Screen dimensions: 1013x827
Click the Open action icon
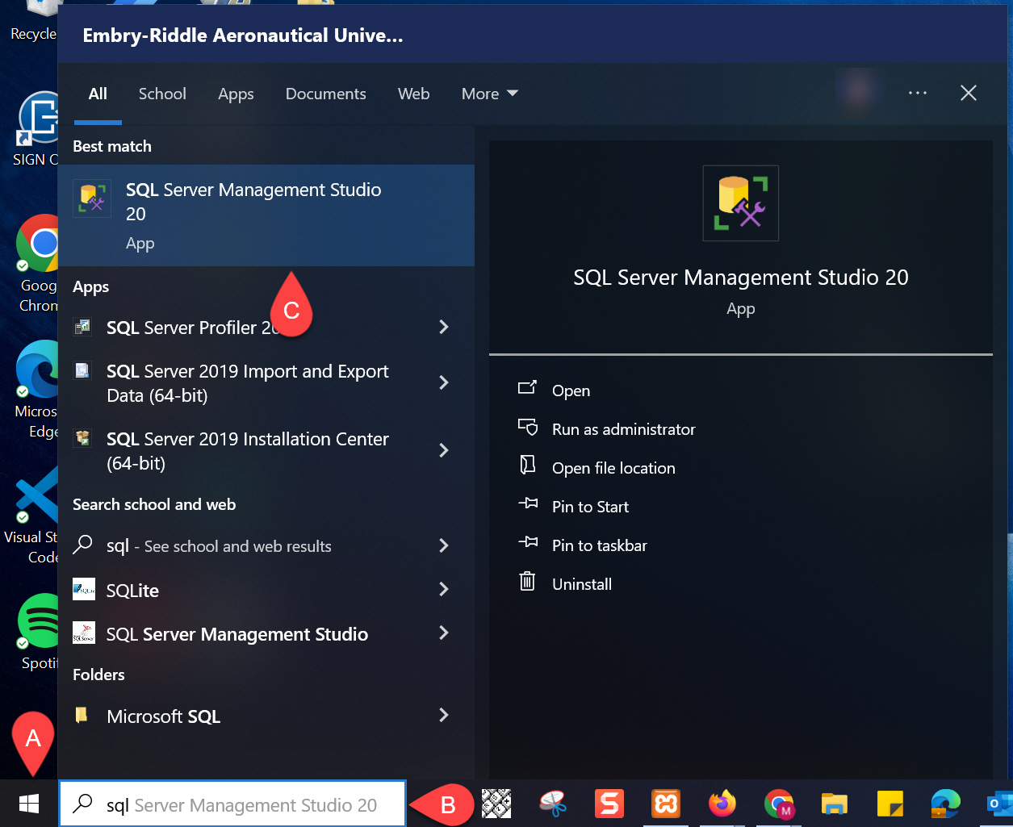[x=527, y=388]
